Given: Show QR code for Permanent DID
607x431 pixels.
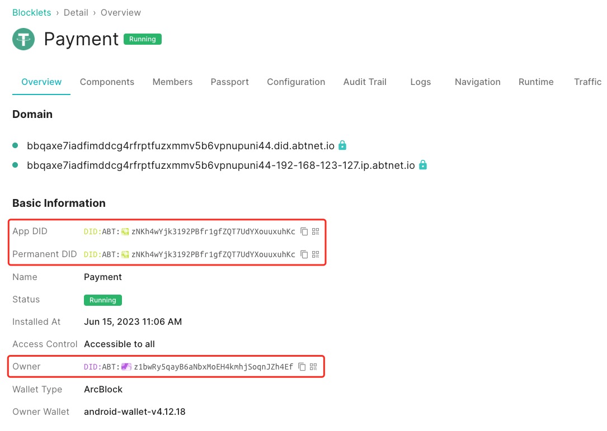Looking at the screenshot, I should click(316, 254).
